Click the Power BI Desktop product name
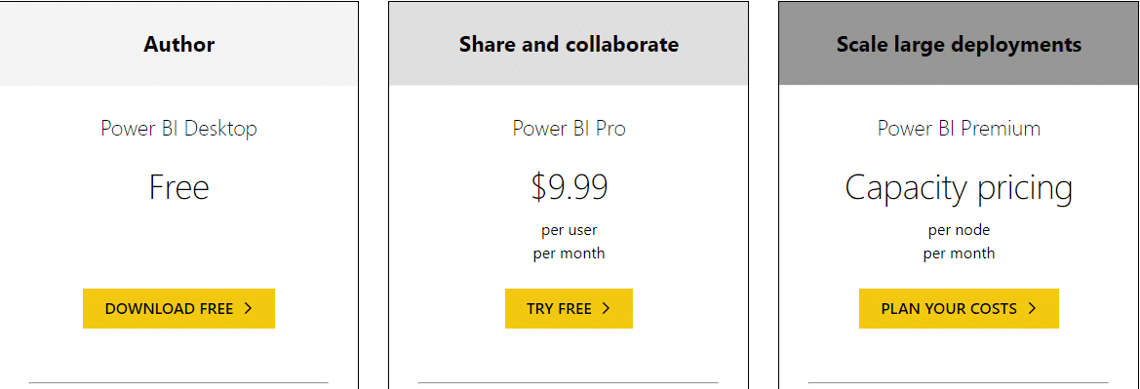The image size is (1140, 389). click(x=178, y=129)
